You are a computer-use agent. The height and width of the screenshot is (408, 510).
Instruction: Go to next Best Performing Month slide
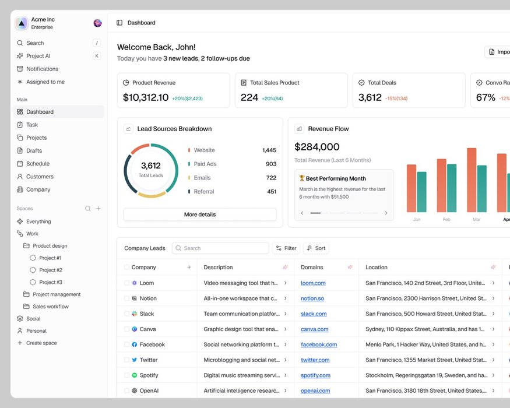[386, 213]
